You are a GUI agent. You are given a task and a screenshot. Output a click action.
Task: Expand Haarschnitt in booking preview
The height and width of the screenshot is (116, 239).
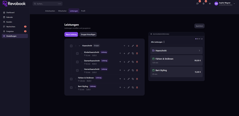click(176, 51)
